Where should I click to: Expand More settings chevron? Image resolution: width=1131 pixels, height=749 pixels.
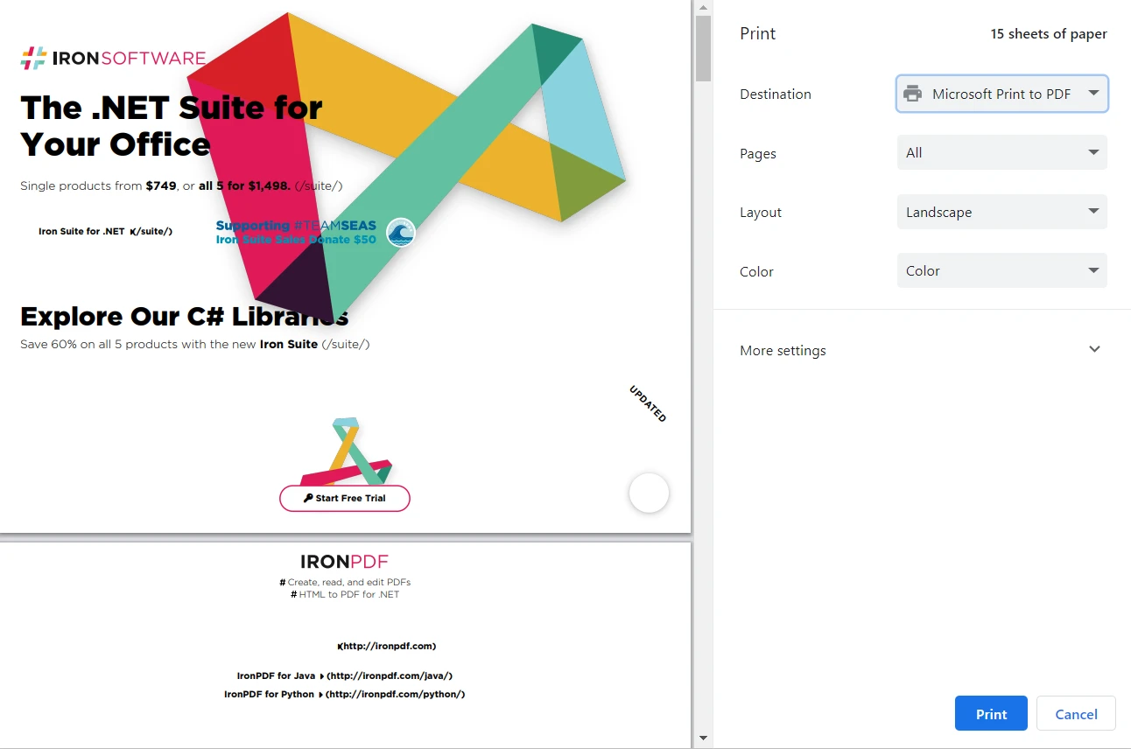click(x=1094, y=349)
